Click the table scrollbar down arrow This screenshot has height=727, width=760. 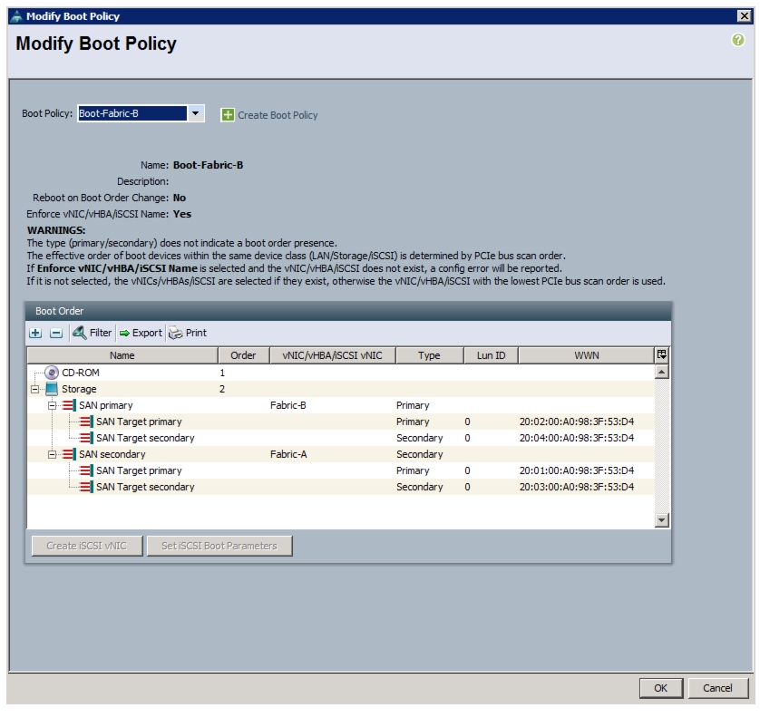[x=662, y=520]
